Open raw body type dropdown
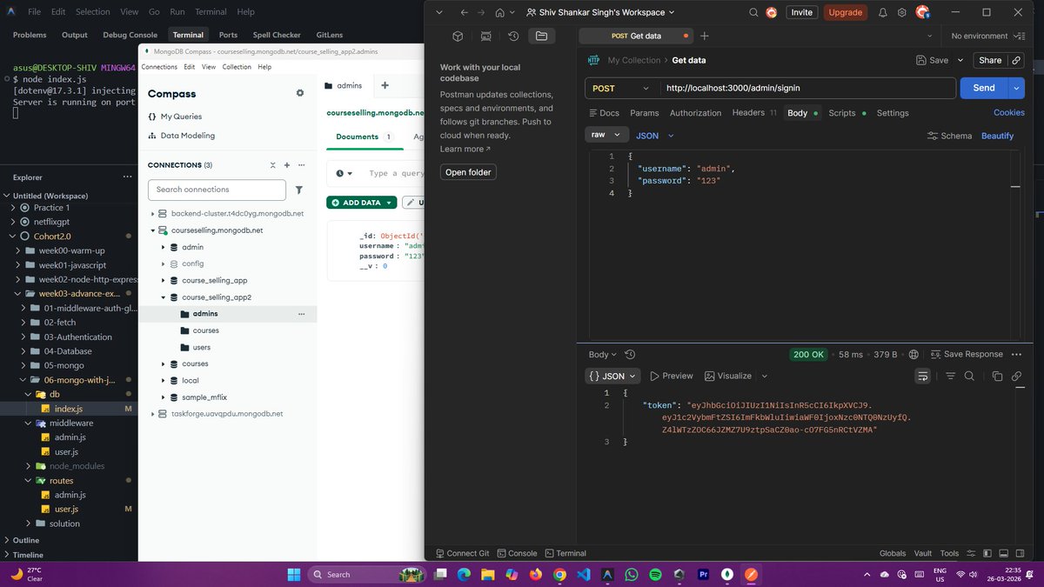1044x587 pixels. click(607, 135)
